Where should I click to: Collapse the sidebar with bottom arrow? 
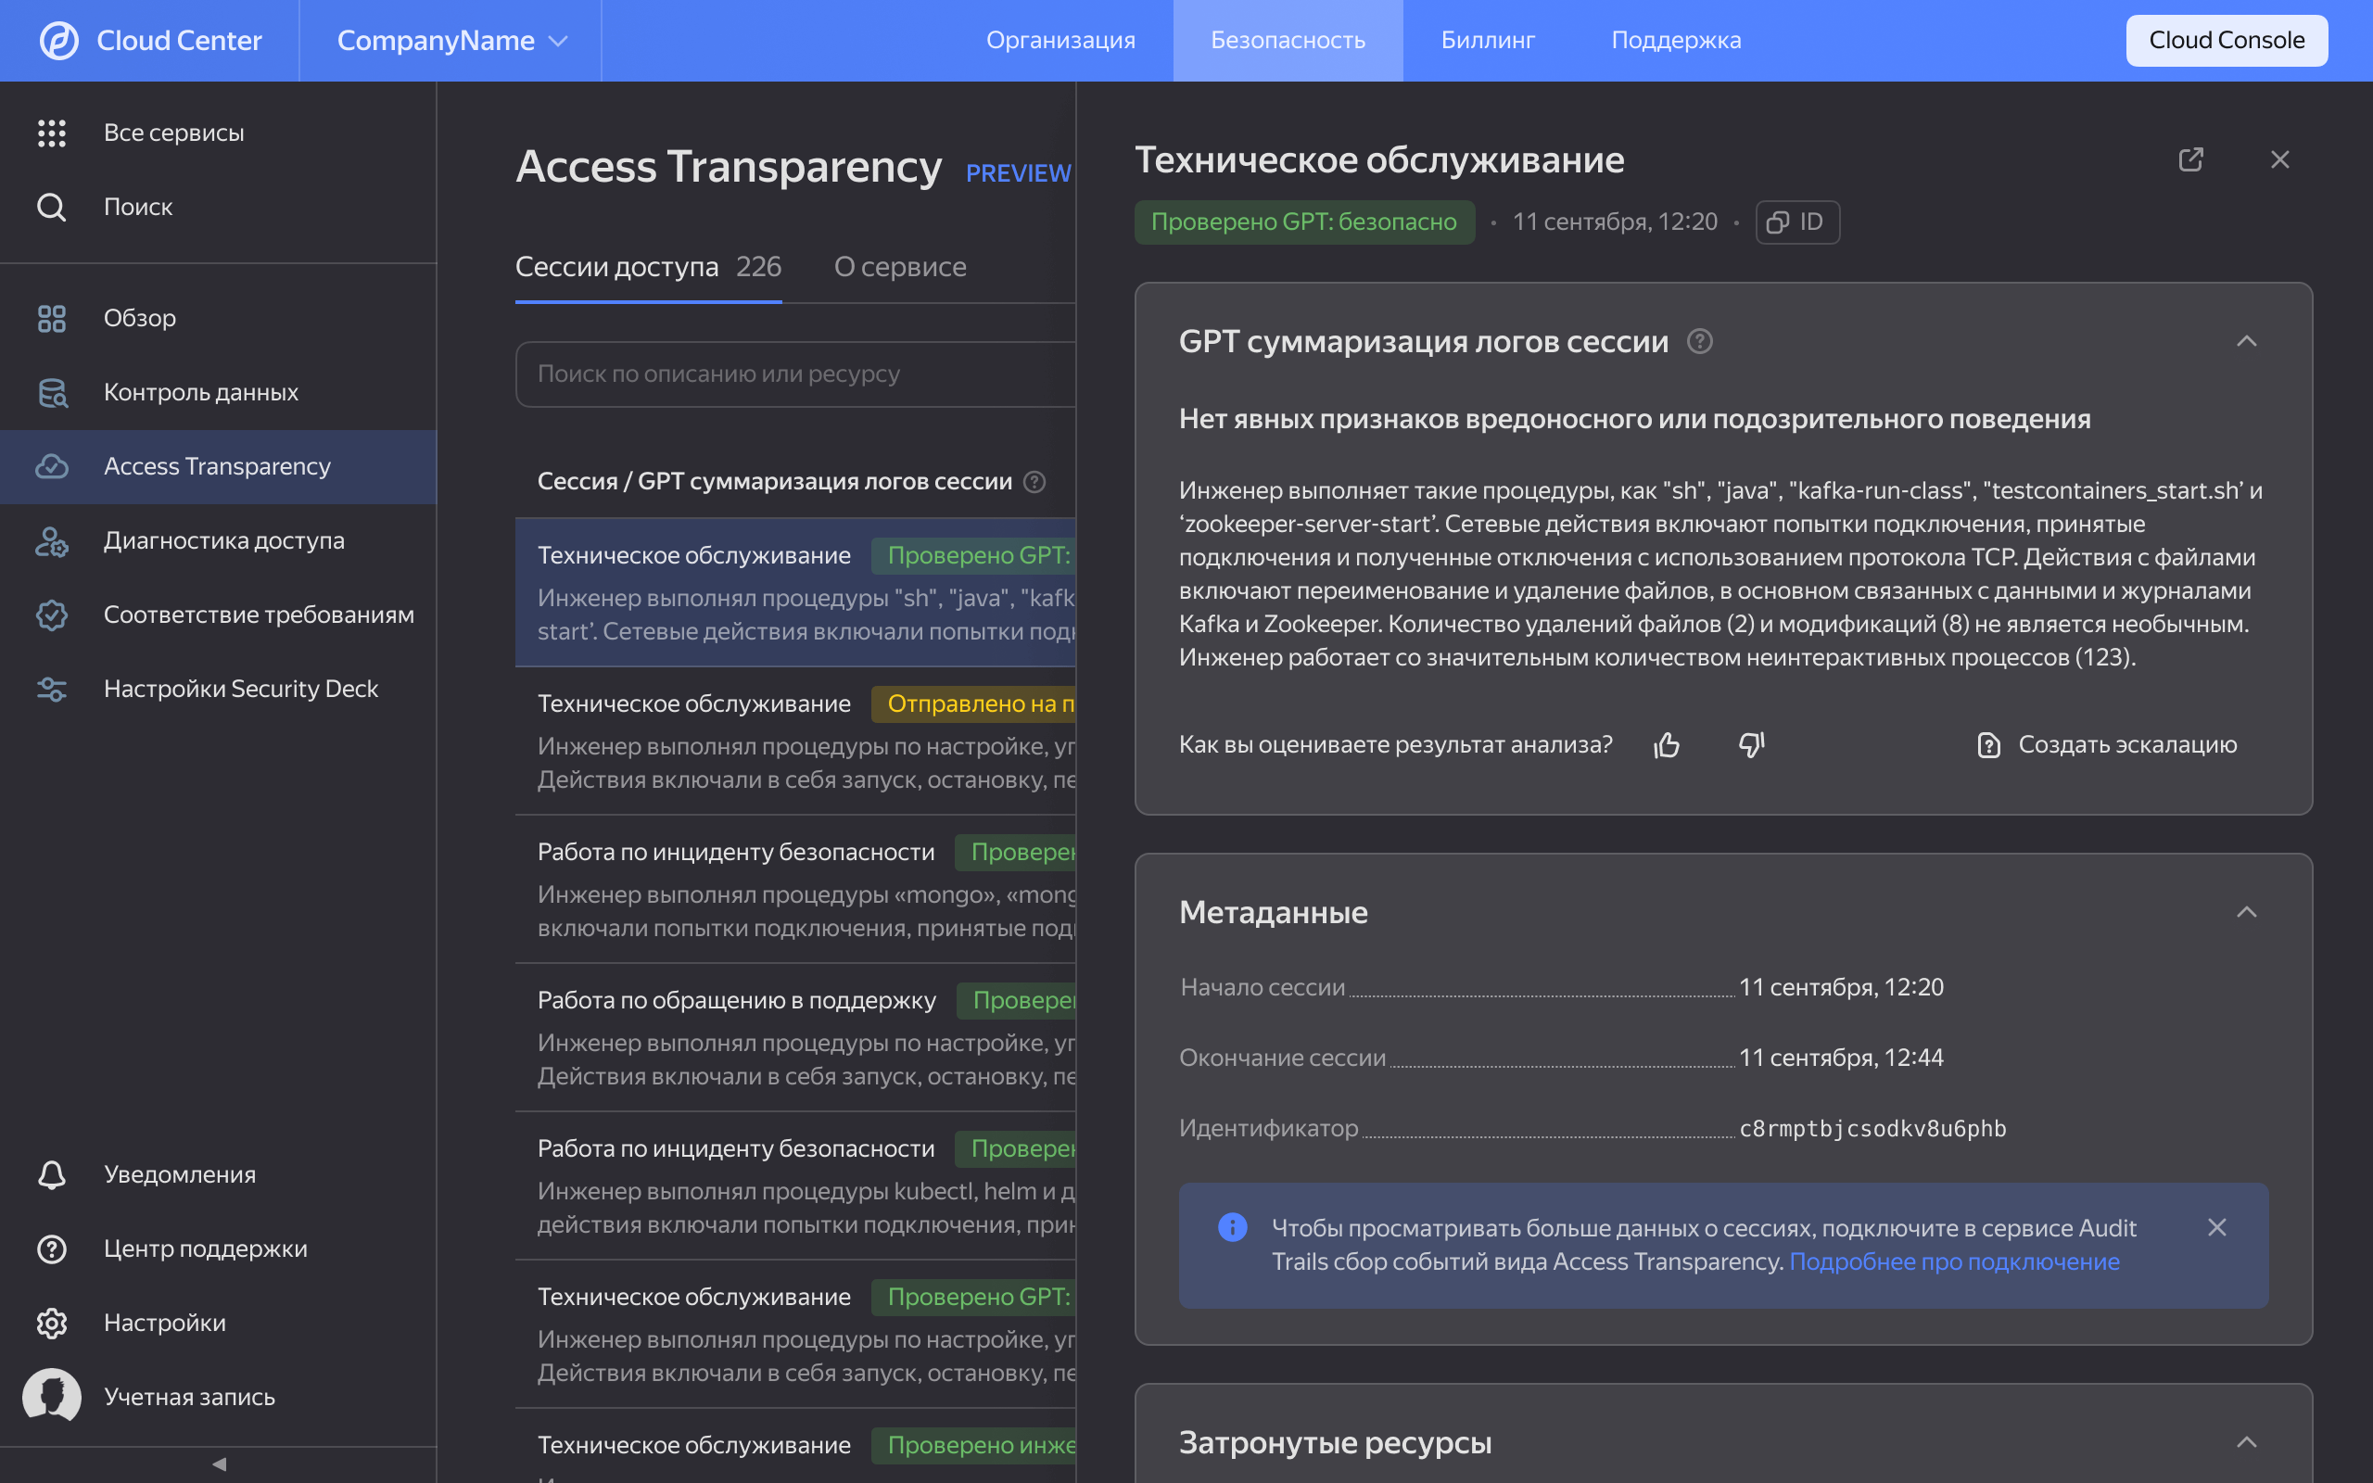coord(219,1464)
